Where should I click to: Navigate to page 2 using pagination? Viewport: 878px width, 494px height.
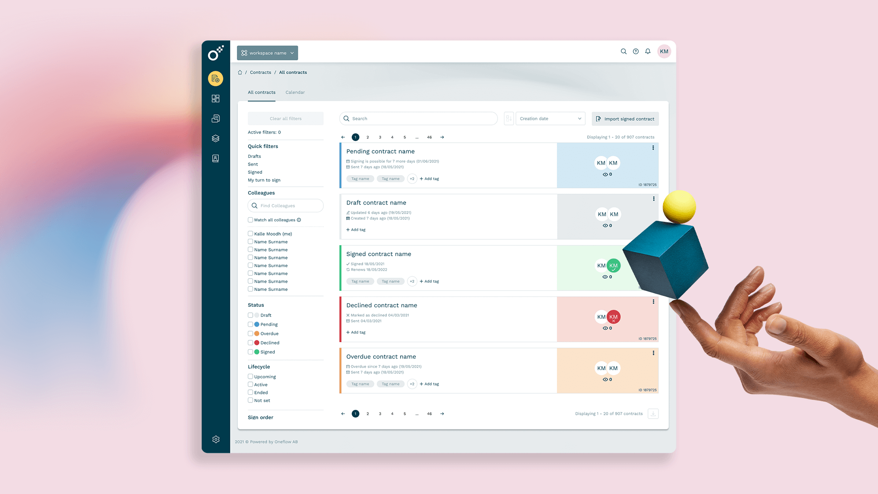coord(368,137)
